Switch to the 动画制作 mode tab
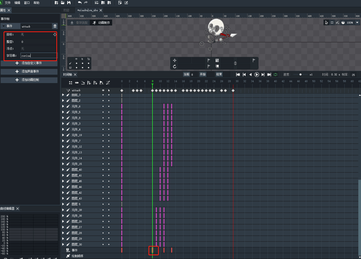Screen dimensions: 361x259 [x=101, y=22]
